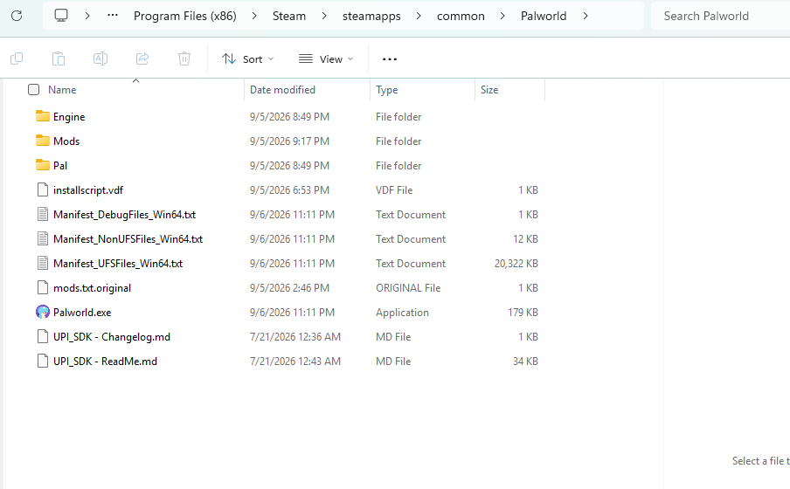Select the Palworld breadcrumb
The image size is (790, 489).
click(x=544, y=16)
